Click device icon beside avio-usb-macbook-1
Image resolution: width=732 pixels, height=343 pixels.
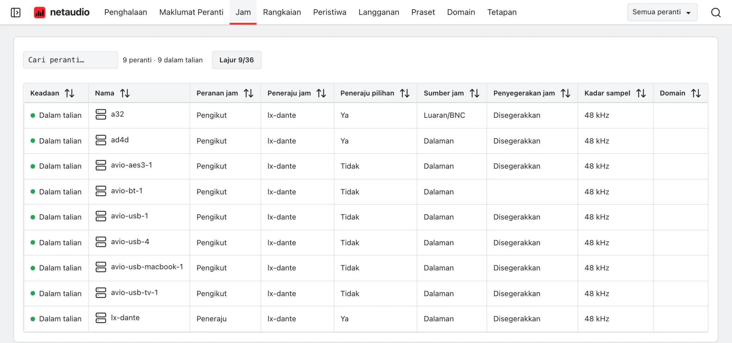[x=101, y=267]
